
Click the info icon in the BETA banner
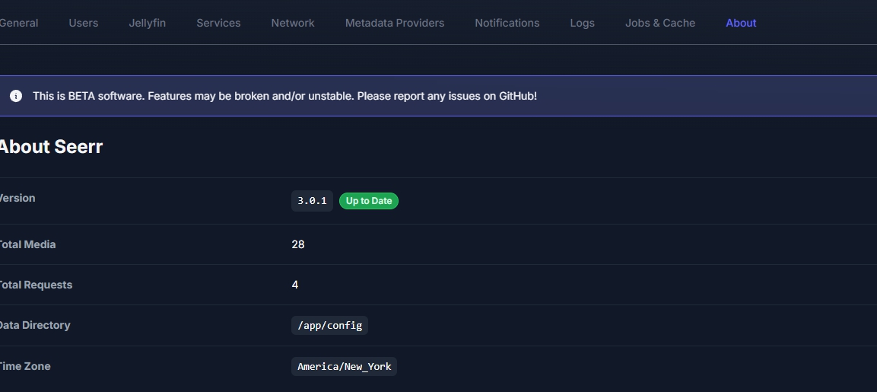(x=16, y=96)
